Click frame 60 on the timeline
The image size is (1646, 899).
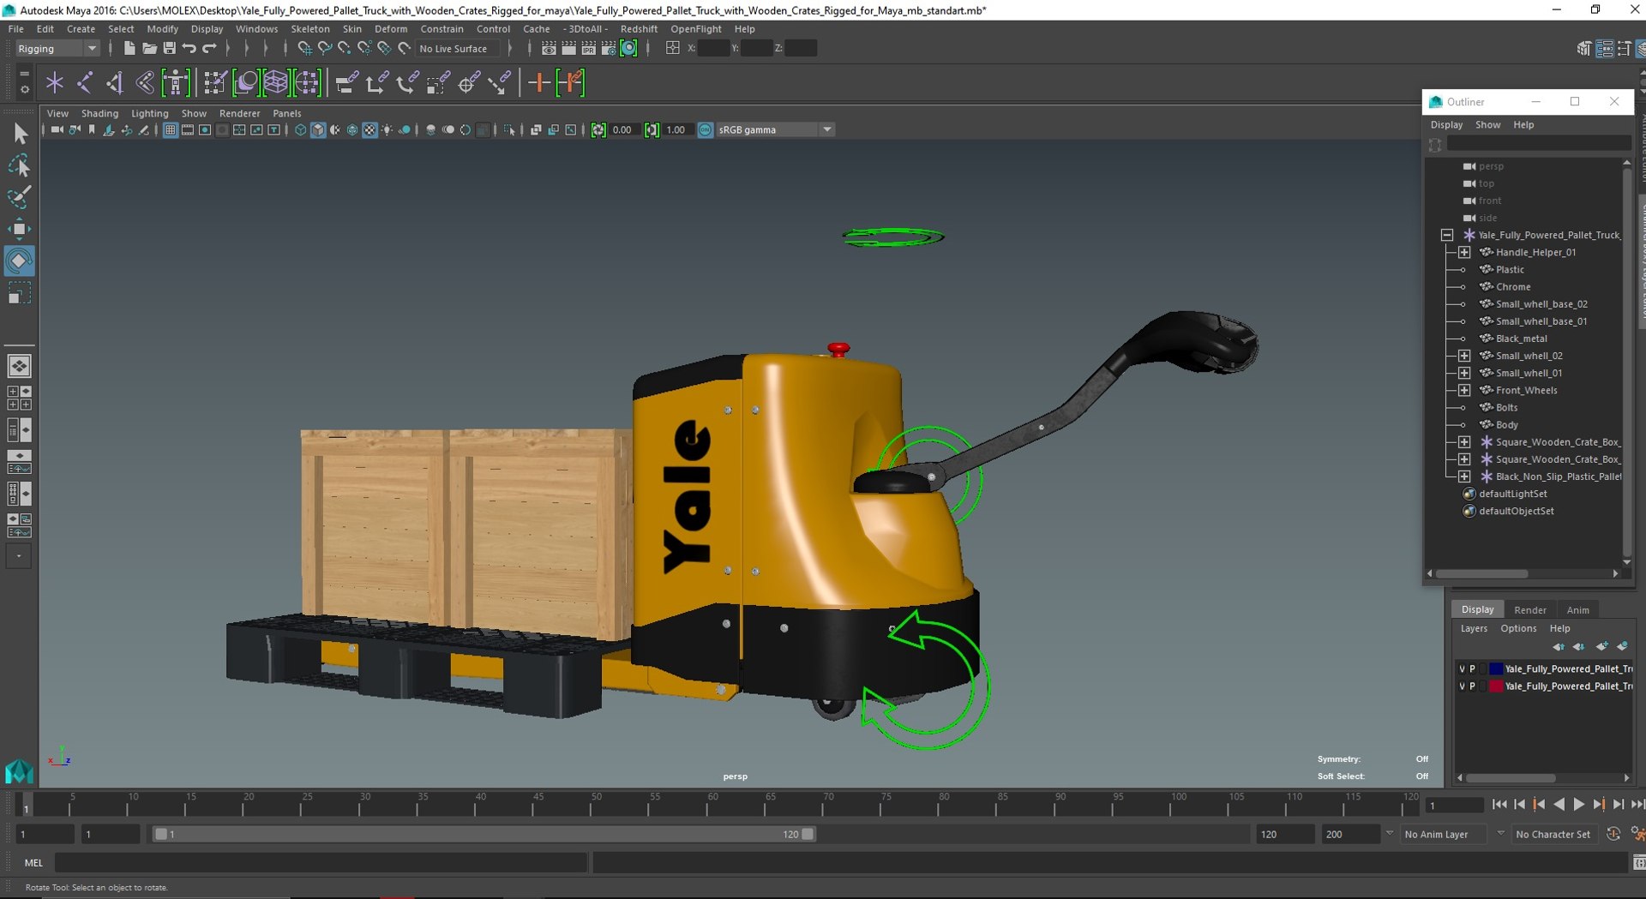[x=712, y=806]
